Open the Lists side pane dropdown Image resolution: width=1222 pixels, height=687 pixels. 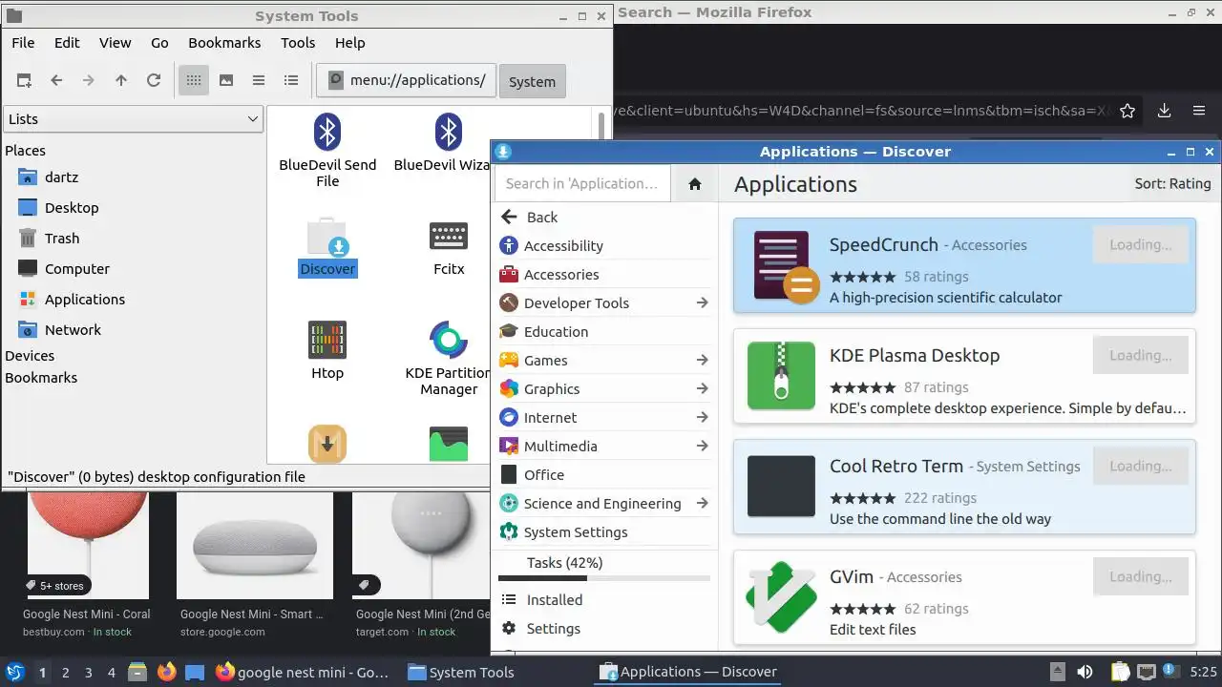(x=134, y=119)
